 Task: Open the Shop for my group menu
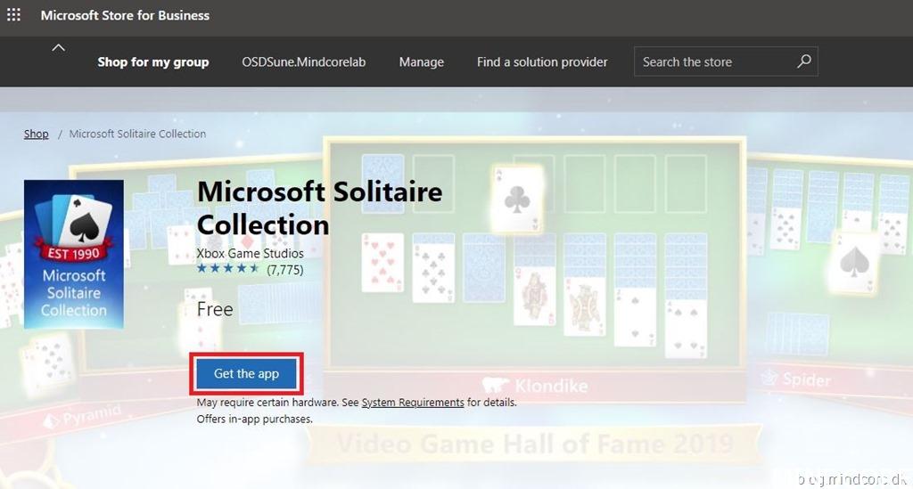tap(153, 62)
